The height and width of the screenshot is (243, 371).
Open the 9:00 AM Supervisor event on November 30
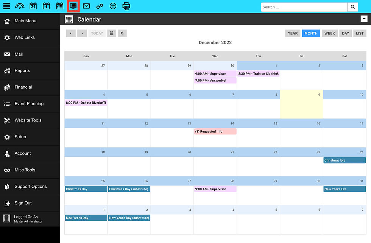click(x=215, y=73)
